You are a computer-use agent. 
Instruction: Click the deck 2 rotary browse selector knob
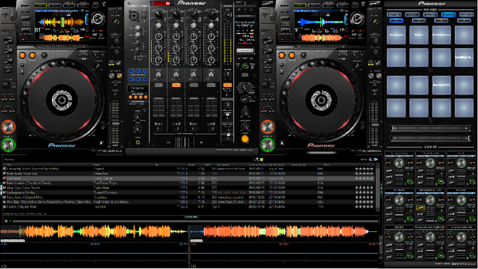[x=357, y=19]
